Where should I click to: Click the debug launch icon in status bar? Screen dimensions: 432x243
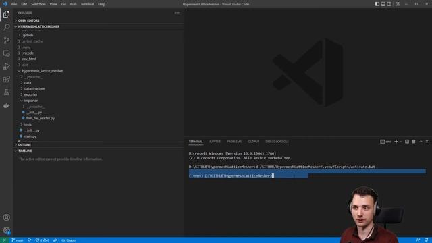click(55, 240)
